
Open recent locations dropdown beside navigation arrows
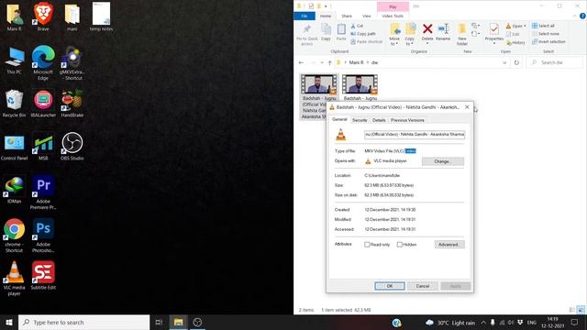322,62
